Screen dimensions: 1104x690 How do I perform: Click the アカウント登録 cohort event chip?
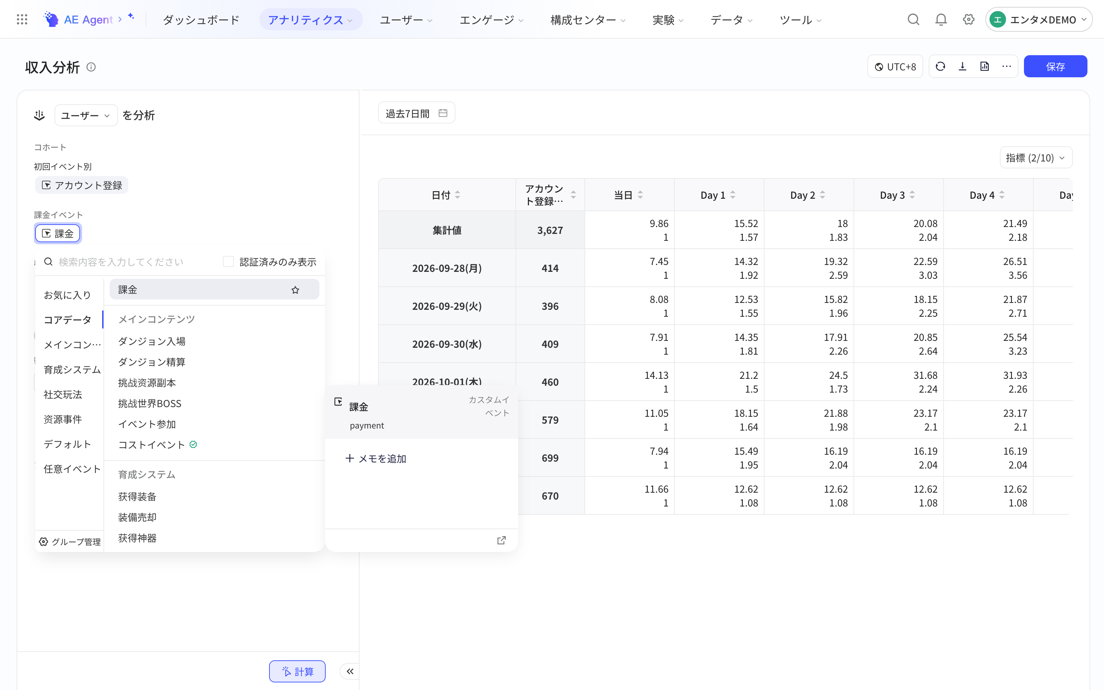82,185
